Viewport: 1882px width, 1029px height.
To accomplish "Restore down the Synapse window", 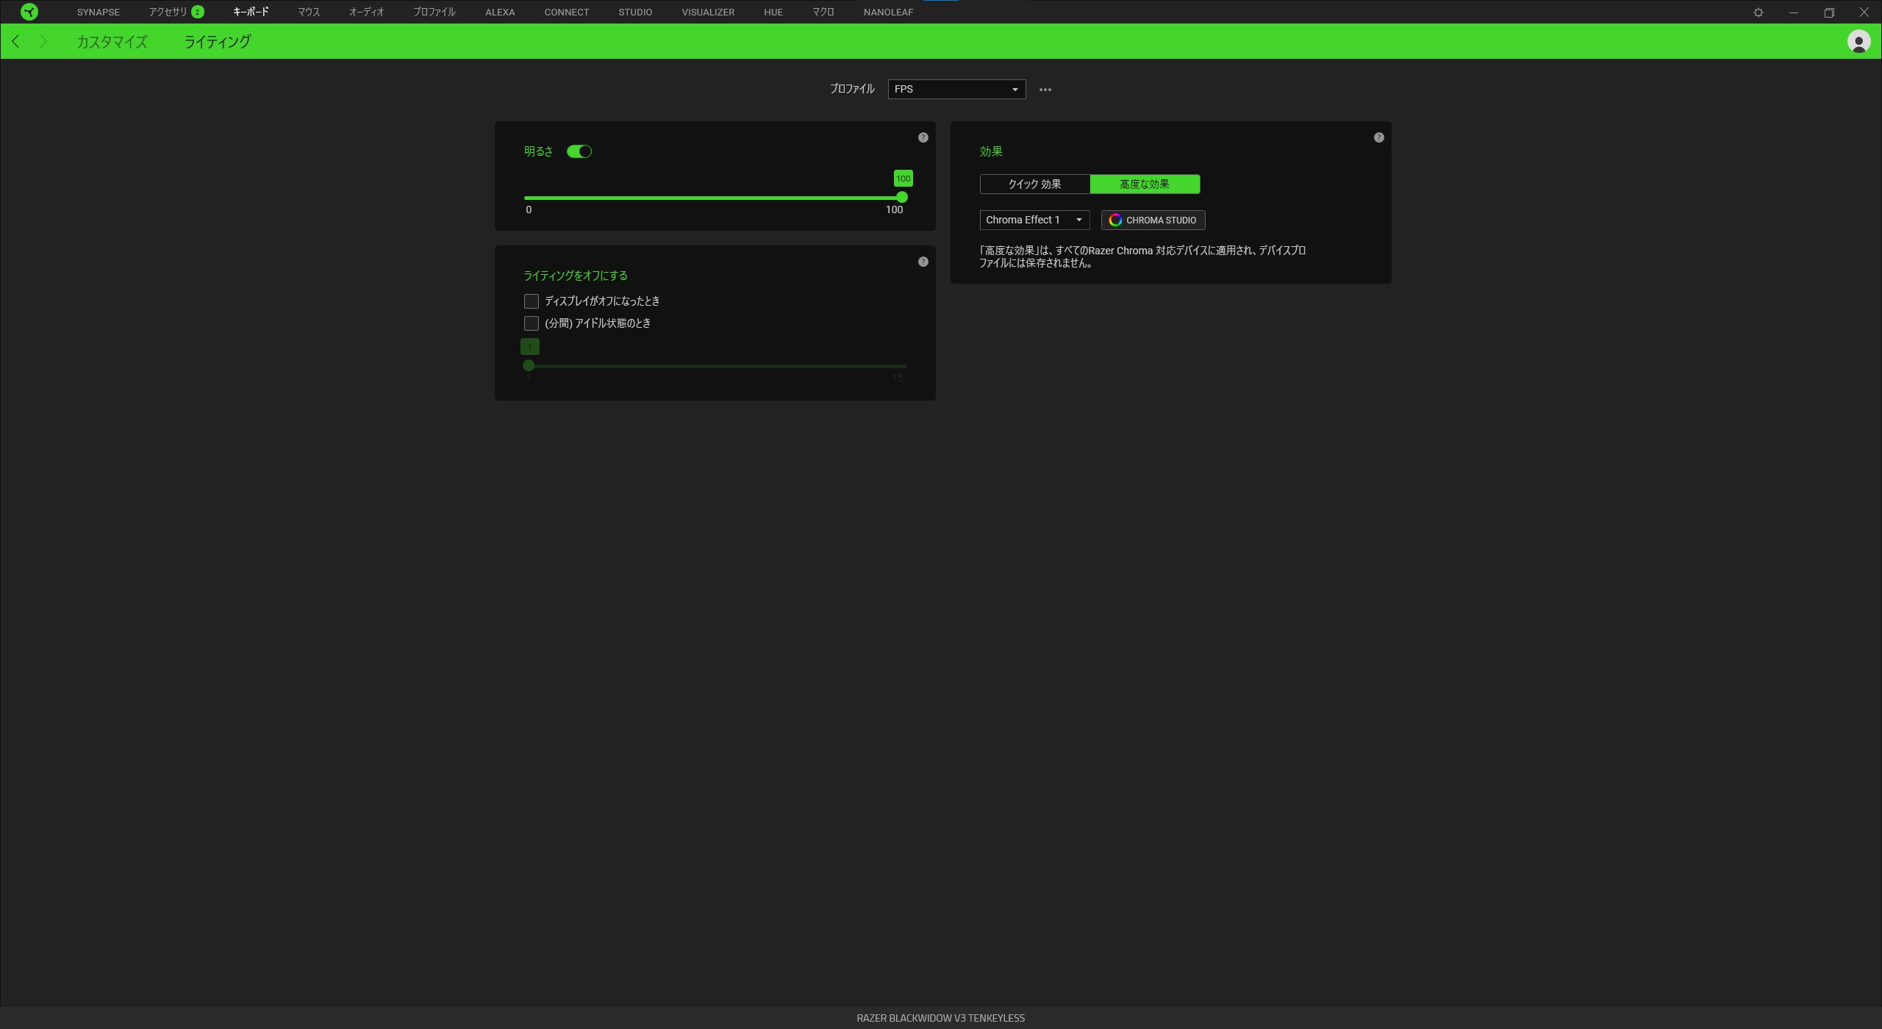I will [1829, 12].
